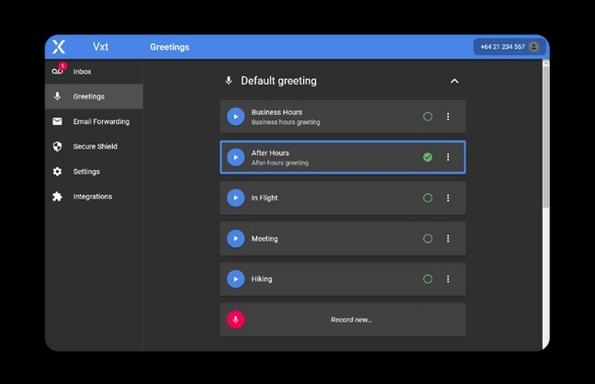
Task: Play the Business Hours greeting
Action: tap(236, 117)
